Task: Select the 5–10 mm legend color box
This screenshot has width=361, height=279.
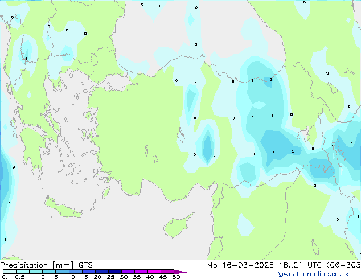Action: coord(62,272)
